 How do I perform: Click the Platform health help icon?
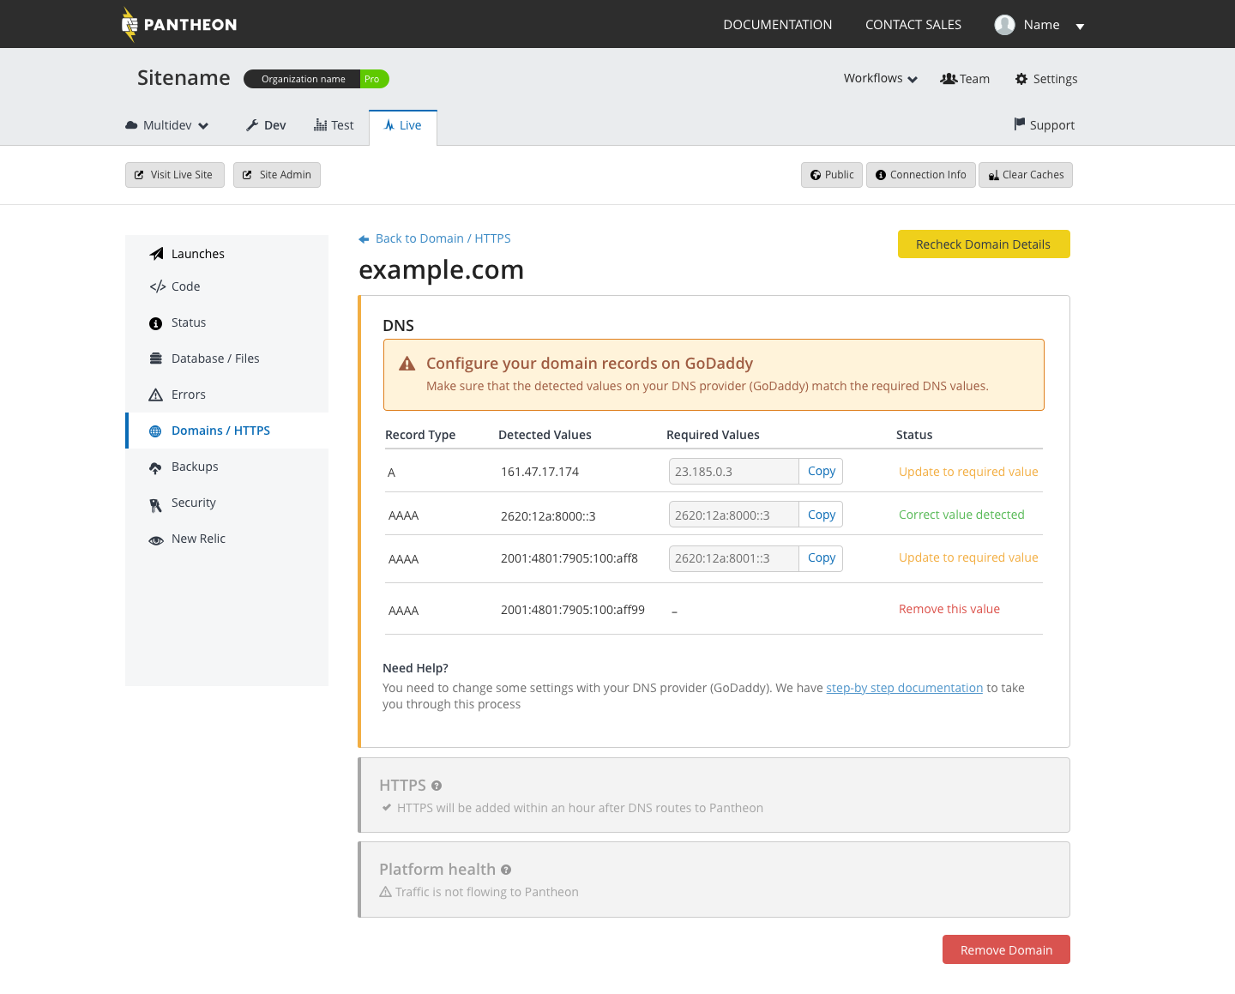coord(506,870)
